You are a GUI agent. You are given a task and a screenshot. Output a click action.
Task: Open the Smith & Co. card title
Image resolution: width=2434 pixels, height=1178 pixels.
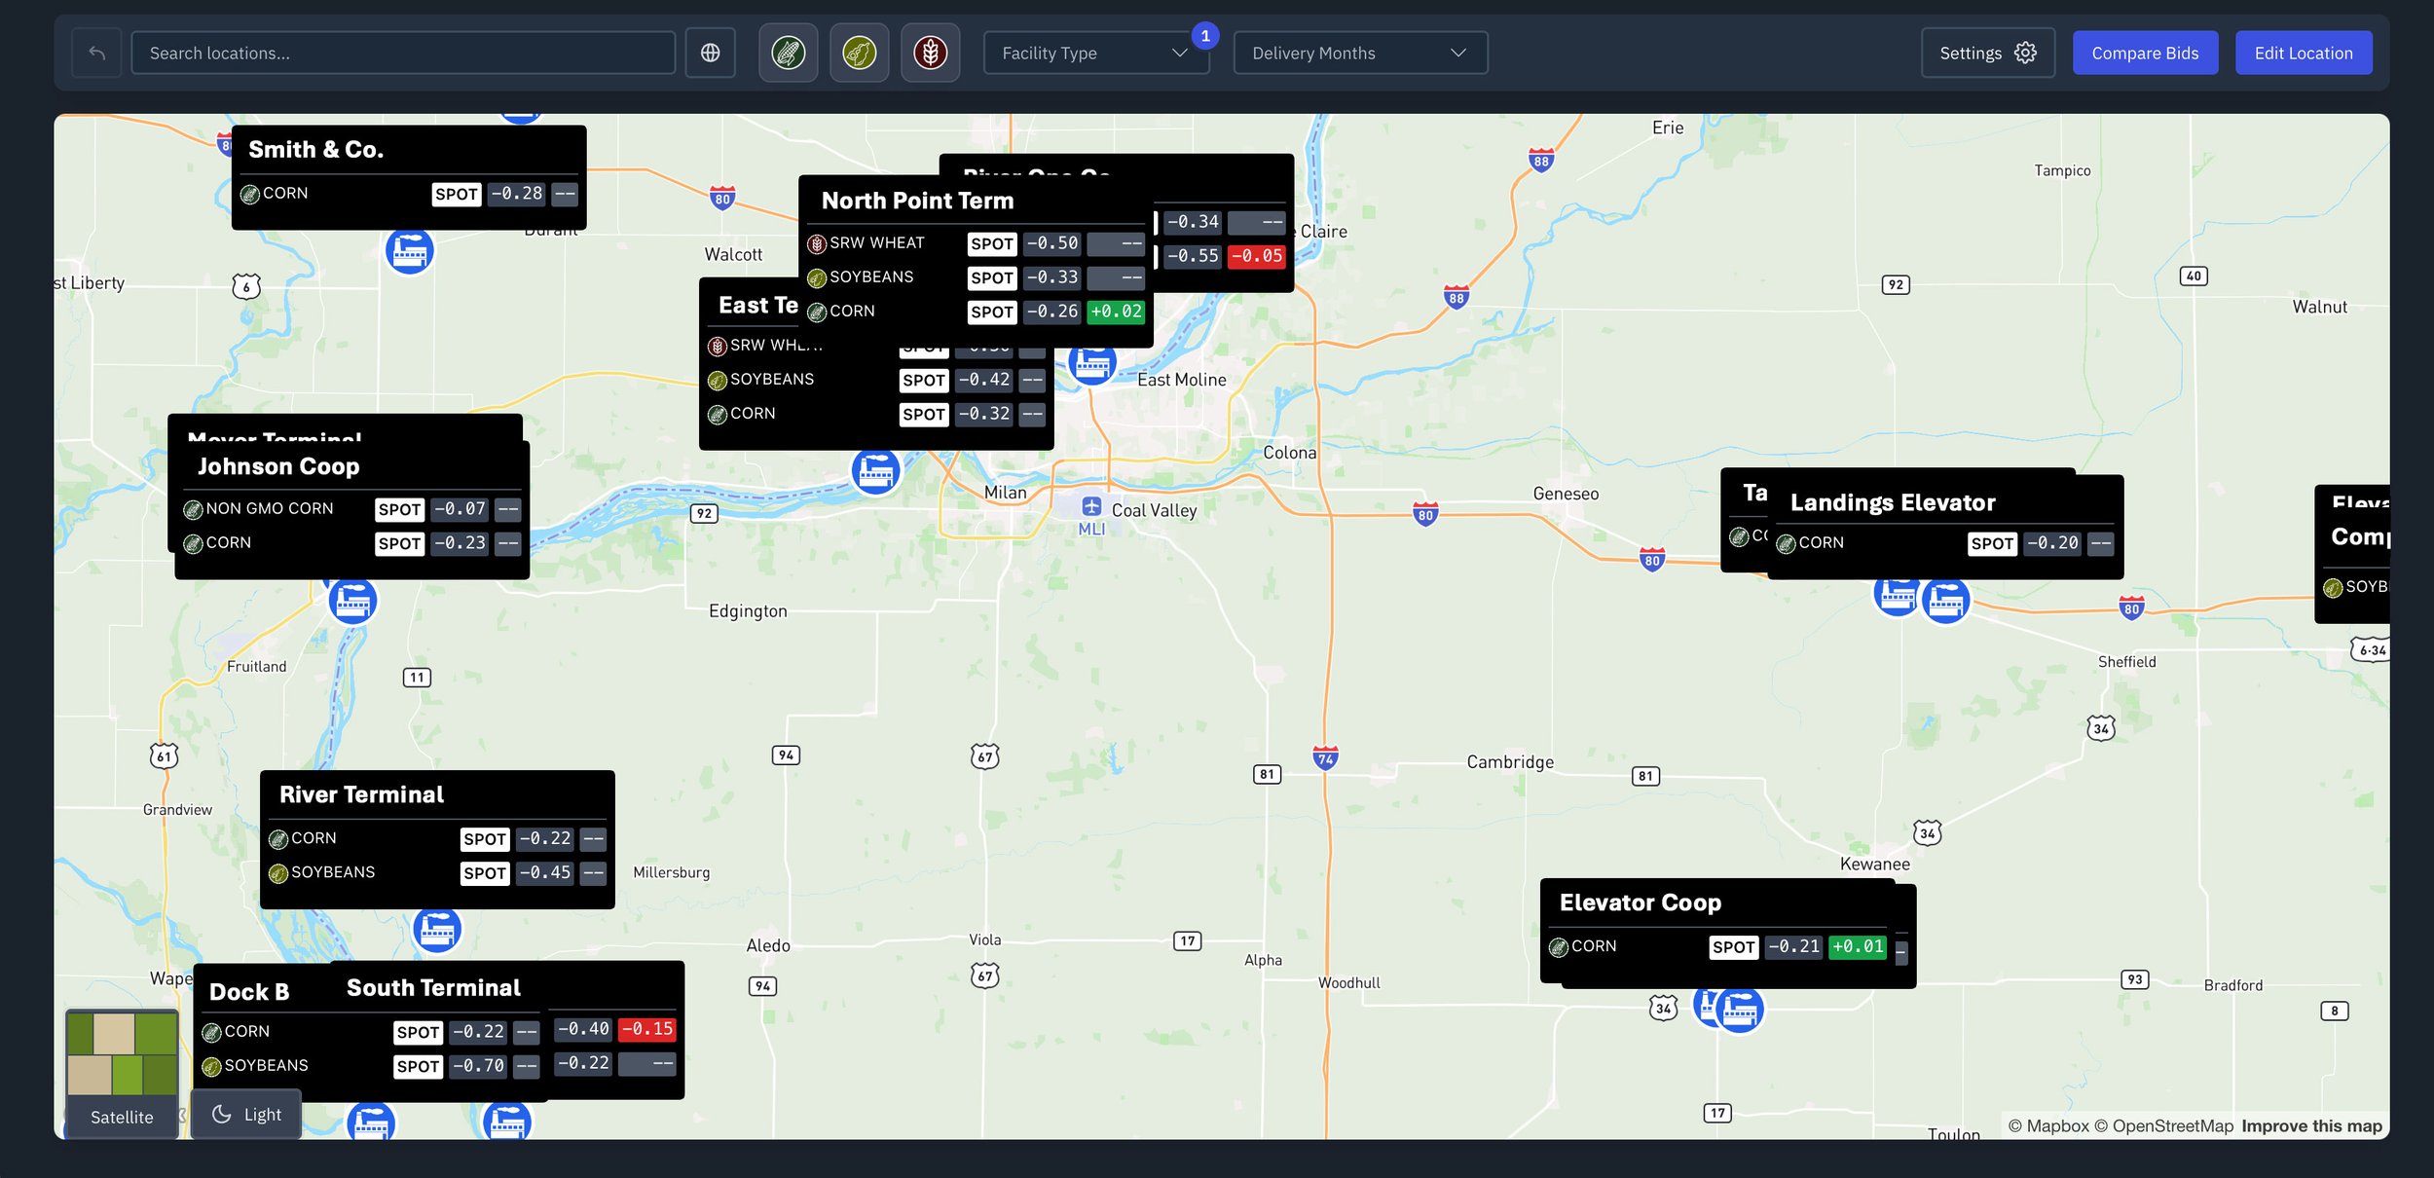pyautogui.click(x=315, y=149)
